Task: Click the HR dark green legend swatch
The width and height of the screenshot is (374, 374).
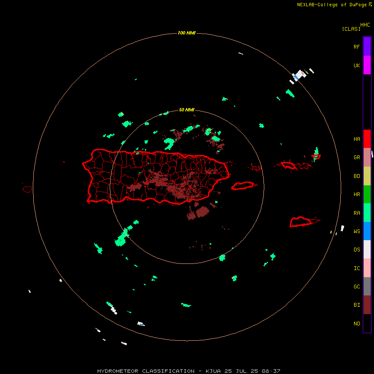Action: pyautogui.click(x=367, y=194)
